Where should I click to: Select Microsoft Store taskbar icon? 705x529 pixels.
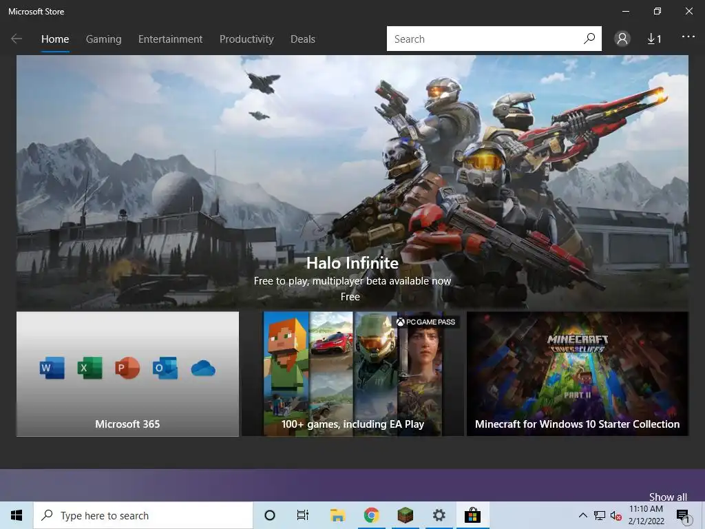click(x=472, y=515)
